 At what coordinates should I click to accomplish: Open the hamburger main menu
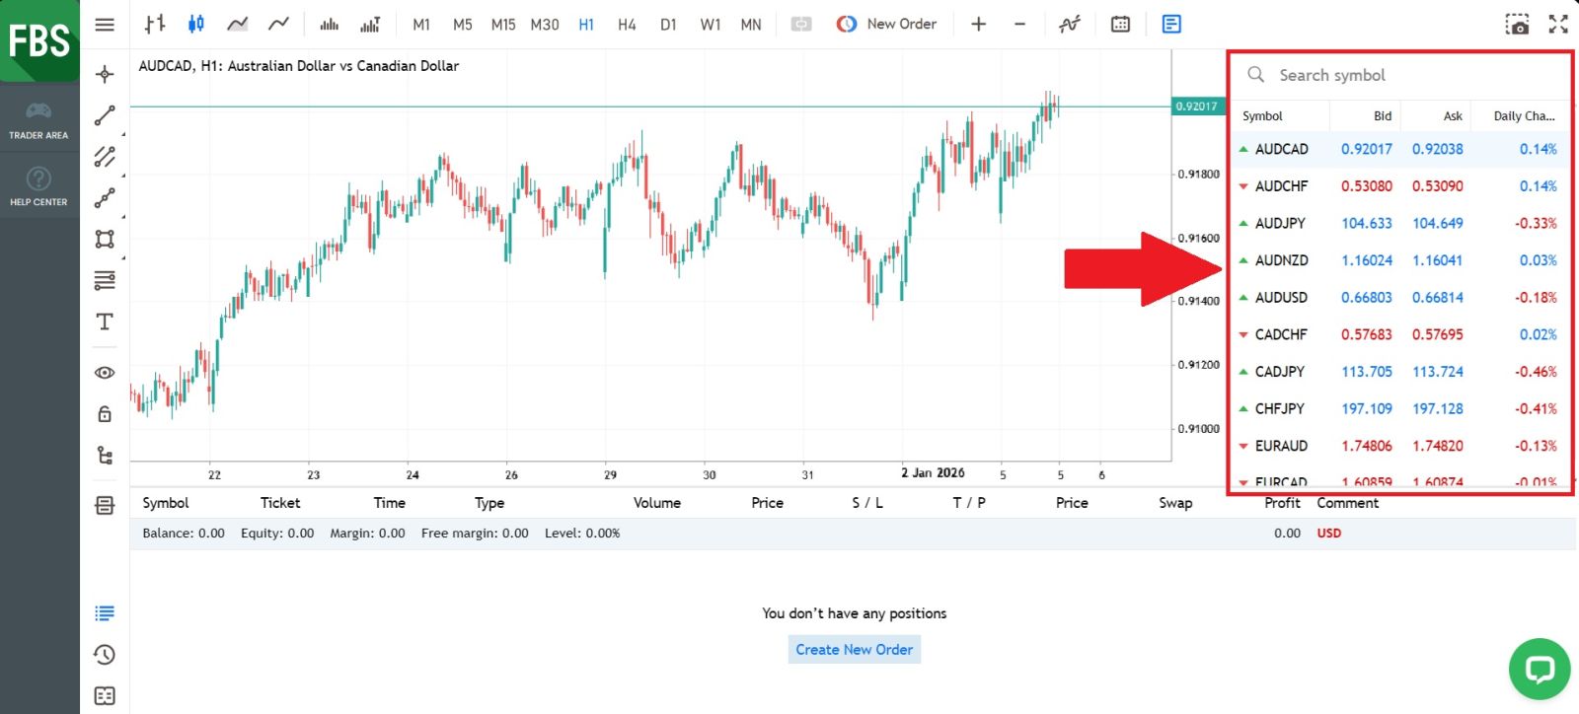(105, 24)
